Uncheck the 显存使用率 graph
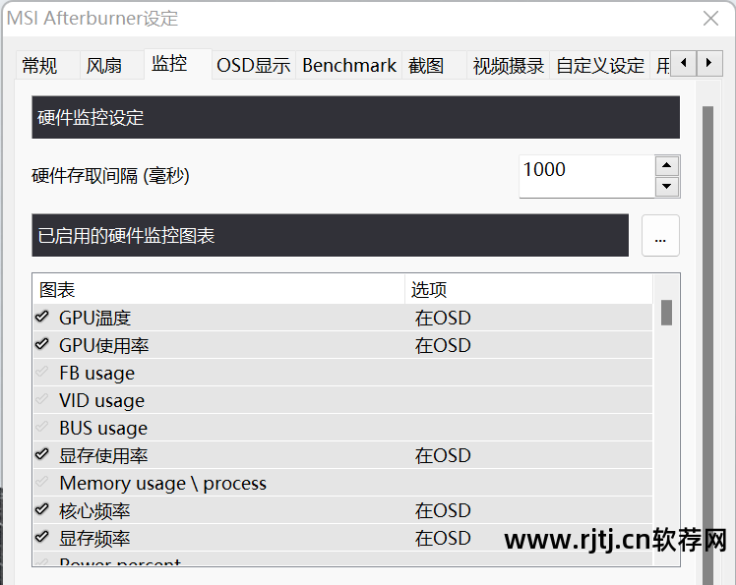Image resolution: width=736 pixels, height=585 pixels. point(42,454)
